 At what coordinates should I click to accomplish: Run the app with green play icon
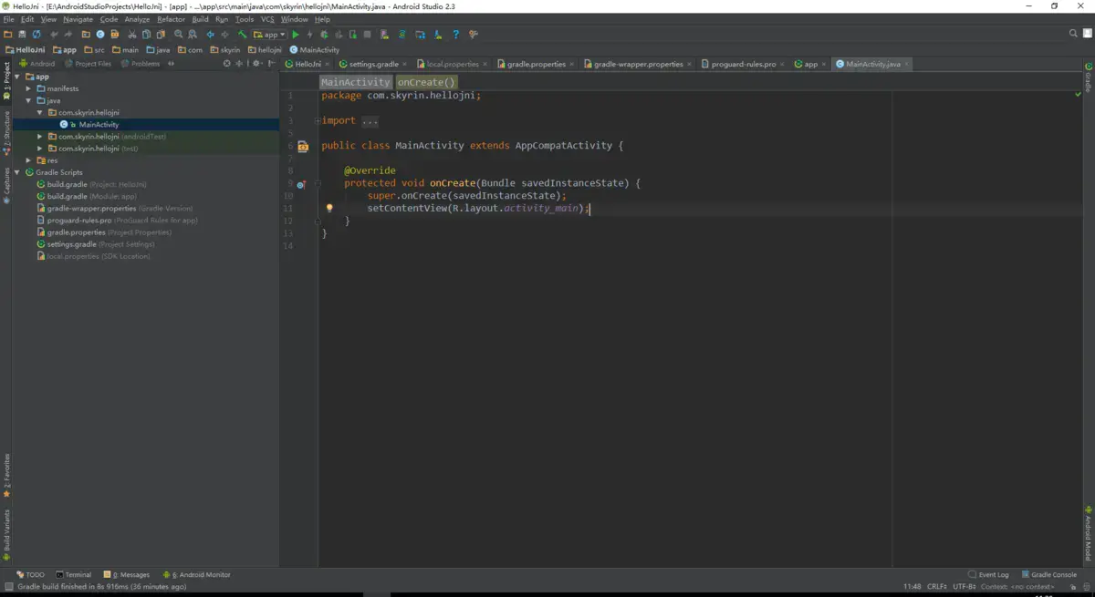(x=296, y=35)
